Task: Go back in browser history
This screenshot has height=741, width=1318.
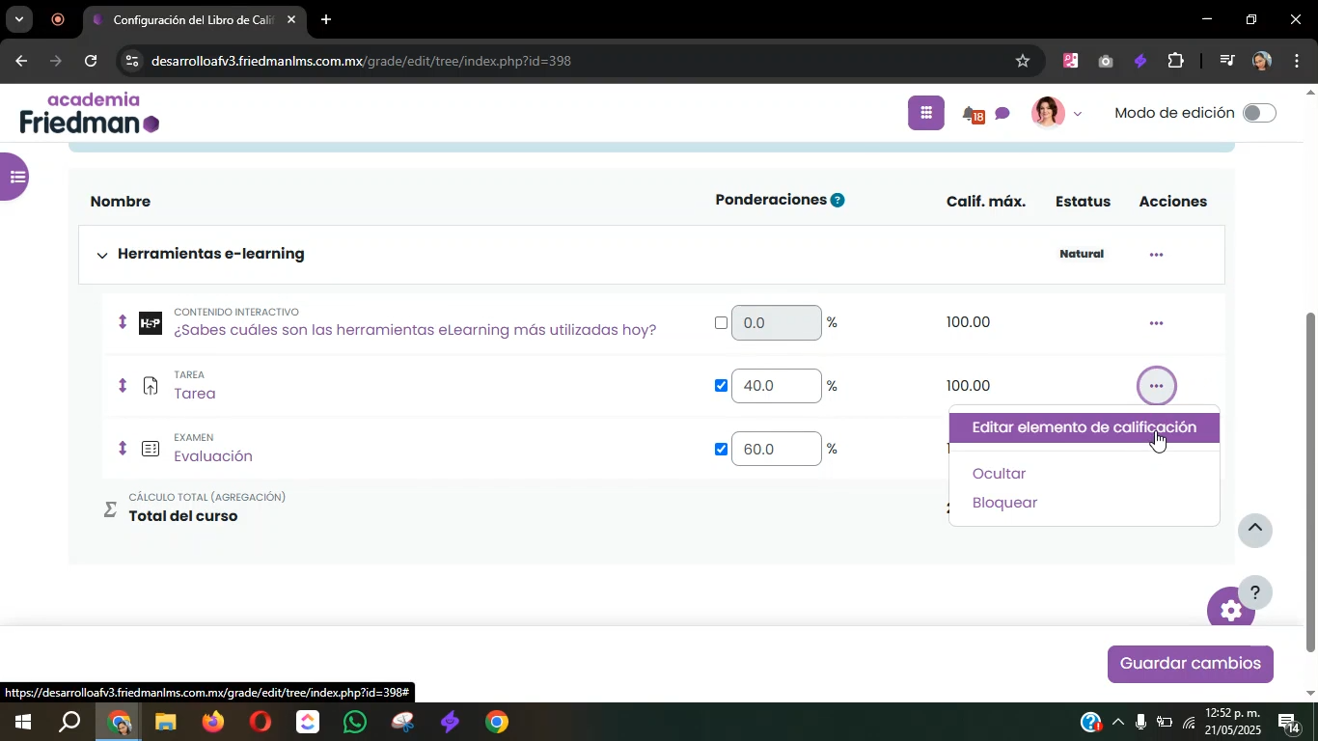Action: point(21,61)
